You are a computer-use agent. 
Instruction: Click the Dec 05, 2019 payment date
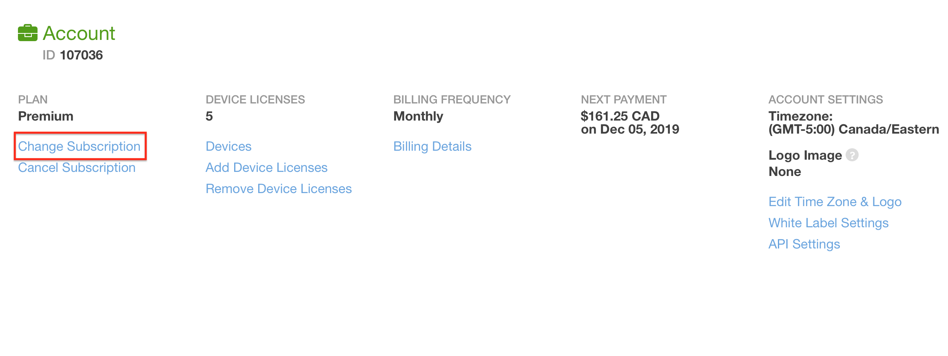click(x=640, y=129)
